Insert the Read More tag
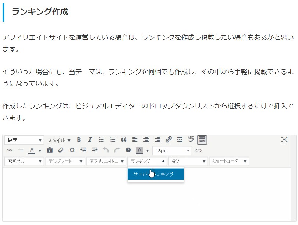The width and height of the screenshot is (298, 225). pyautogui.click(x=180, y=140)
